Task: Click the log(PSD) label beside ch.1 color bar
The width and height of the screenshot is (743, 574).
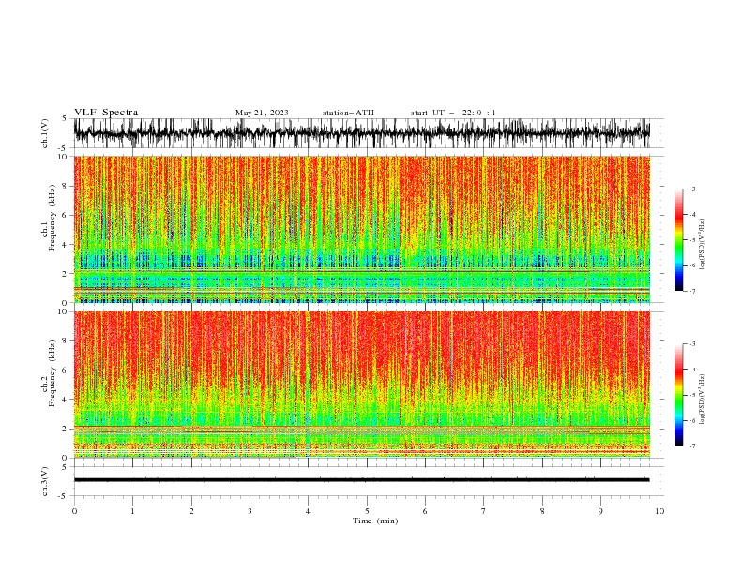Action: click(703, 245)
